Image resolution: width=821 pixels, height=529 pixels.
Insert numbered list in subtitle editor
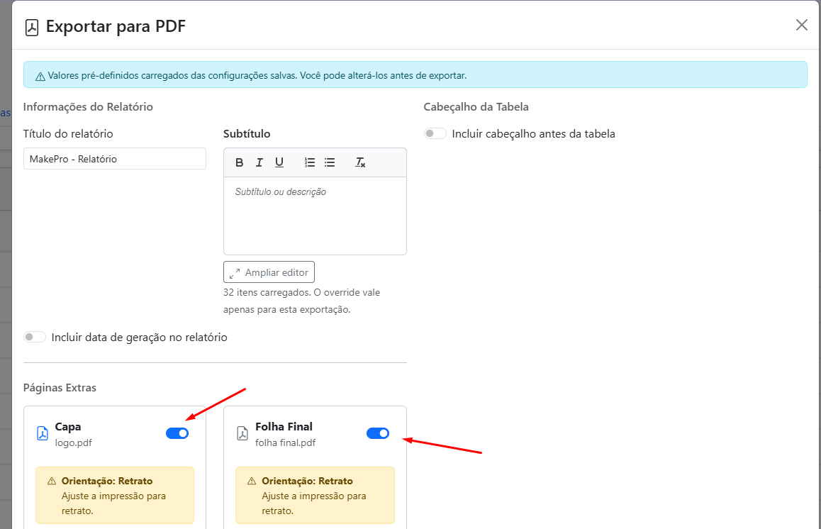(x=310, y=162)
